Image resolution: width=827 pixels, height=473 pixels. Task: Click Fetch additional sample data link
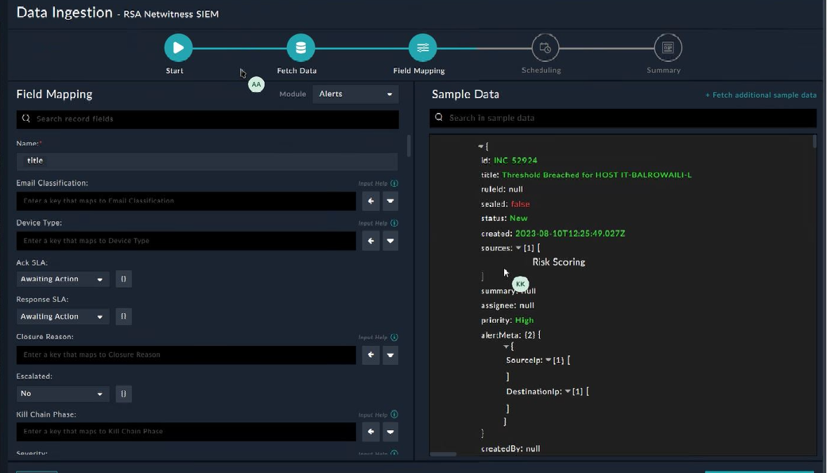[761, 95]
